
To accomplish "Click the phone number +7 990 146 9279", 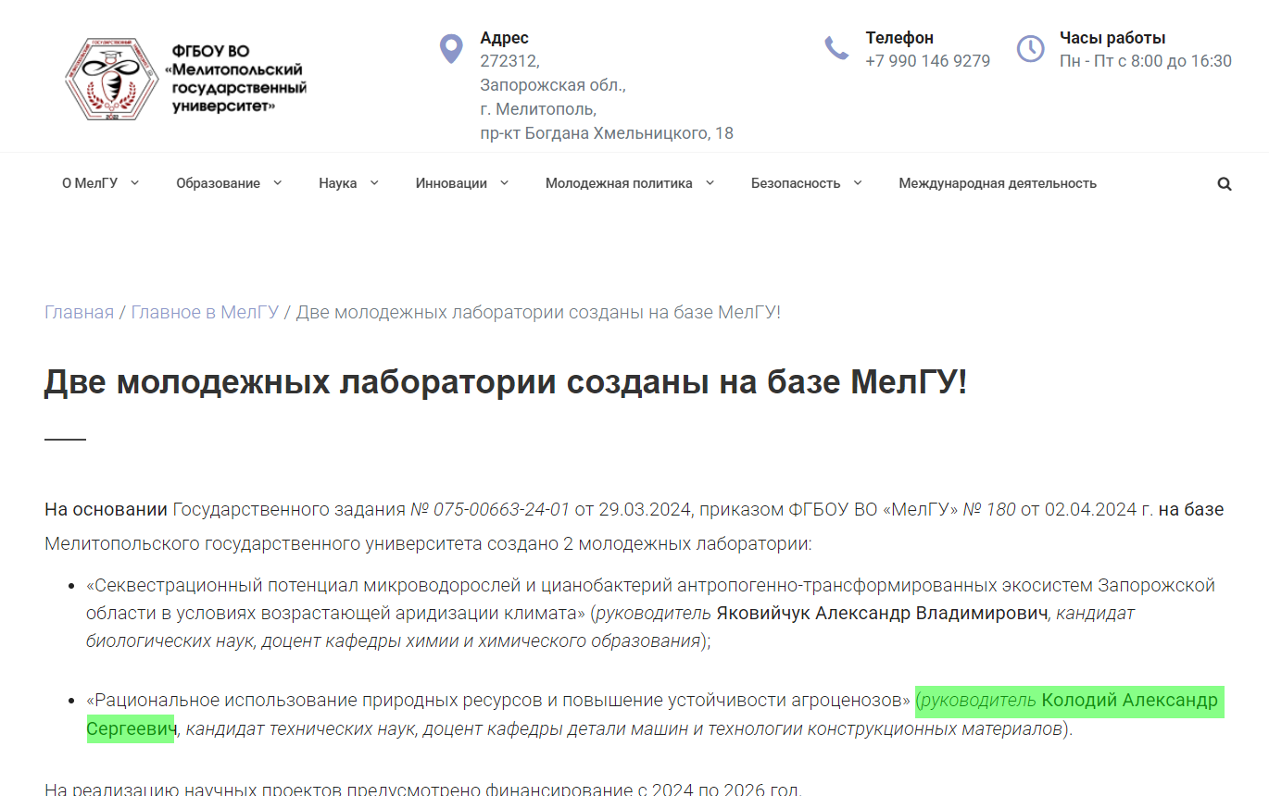I will pyautogui.click(x=927, y=61).
